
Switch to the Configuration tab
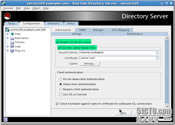[31, 24]
